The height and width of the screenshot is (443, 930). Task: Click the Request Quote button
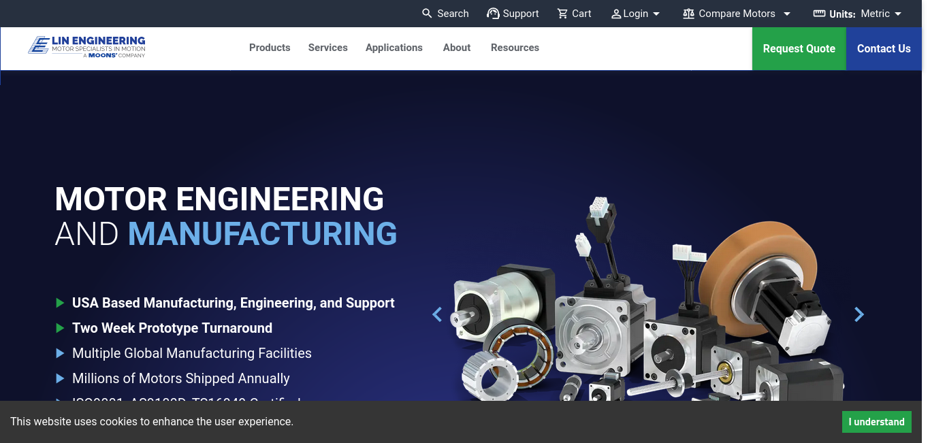799,48
